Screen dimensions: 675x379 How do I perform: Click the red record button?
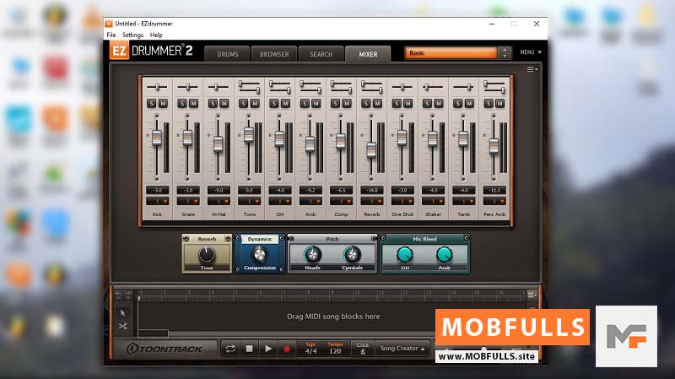(287, 349)
